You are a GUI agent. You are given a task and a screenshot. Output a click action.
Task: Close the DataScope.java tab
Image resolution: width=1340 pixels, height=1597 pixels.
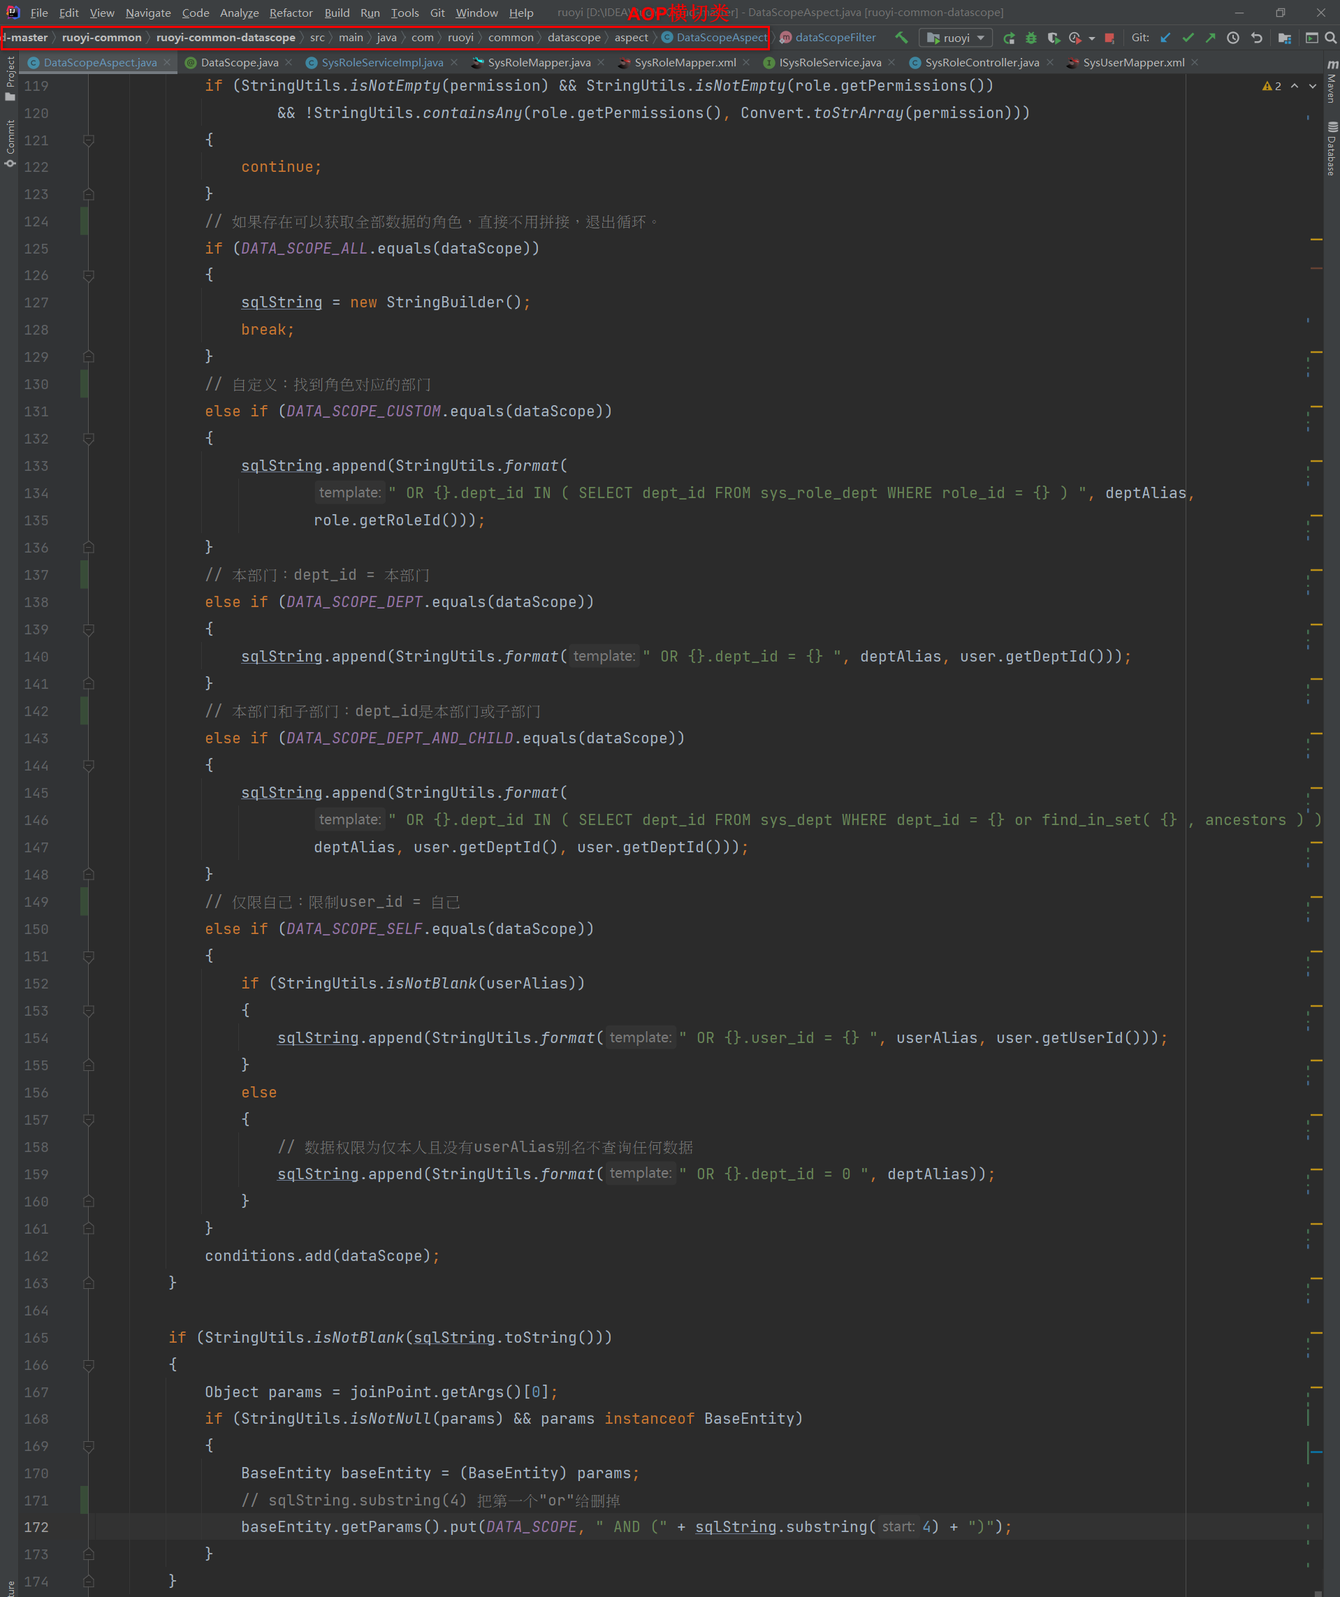point(289,62)
